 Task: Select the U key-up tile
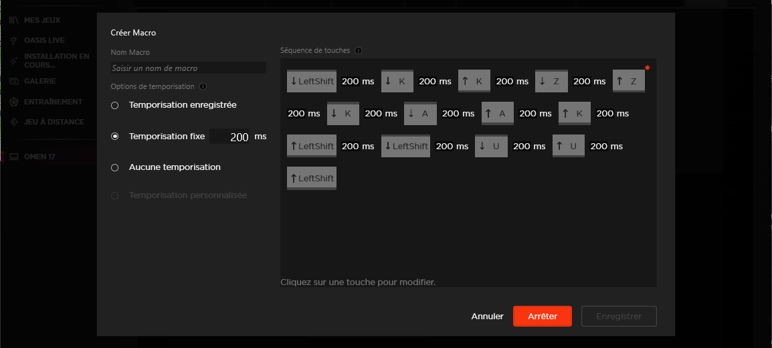click(x=568, y=146)
